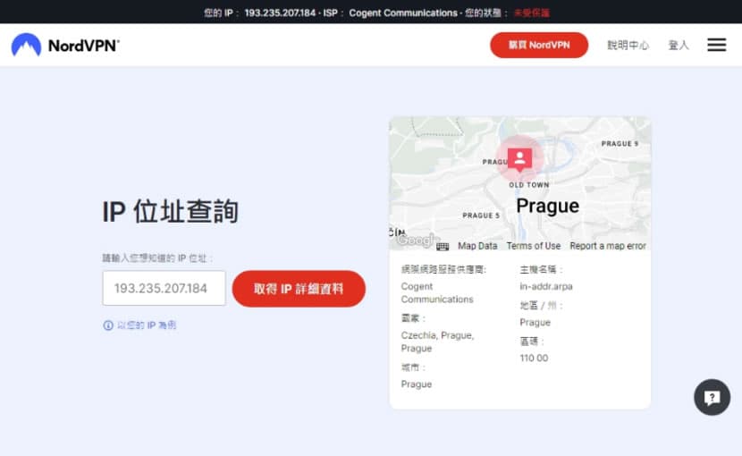Click the IP address input field
The width and height of the screenshot is (742, 456).
(164, 288)
